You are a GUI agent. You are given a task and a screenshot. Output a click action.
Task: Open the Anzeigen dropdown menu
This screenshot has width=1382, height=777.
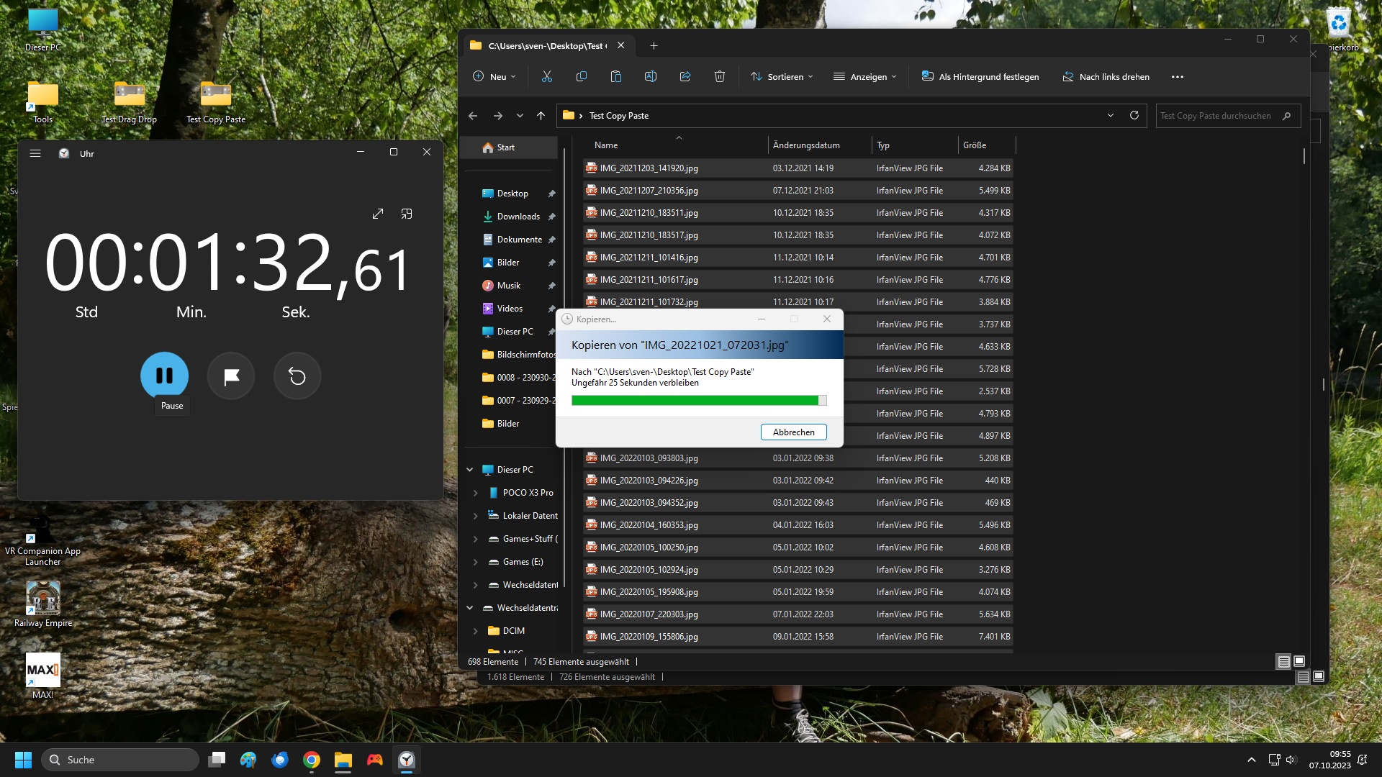pos(864,76)
